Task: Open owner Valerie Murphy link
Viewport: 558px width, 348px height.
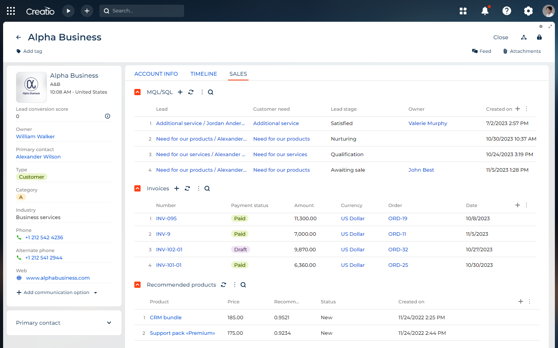Action: [x=428, y=124]
